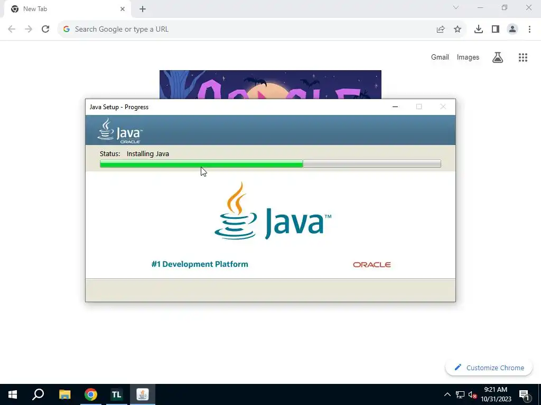Click the Java Oracle header logo
Image resolution: width=541 pixels, height=405 pixels.
120,131
